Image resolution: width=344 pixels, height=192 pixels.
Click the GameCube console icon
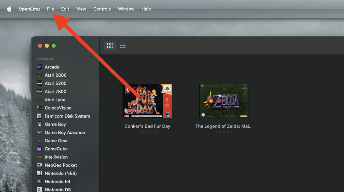point(39,149)
